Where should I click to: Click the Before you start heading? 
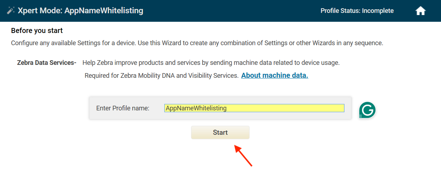(x=37, y=31)
